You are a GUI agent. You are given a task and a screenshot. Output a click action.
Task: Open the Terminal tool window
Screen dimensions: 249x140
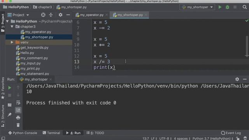[51, 133]
